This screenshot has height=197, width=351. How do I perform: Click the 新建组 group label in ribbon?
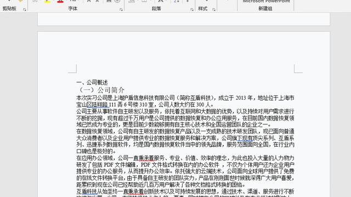(265, 9)
